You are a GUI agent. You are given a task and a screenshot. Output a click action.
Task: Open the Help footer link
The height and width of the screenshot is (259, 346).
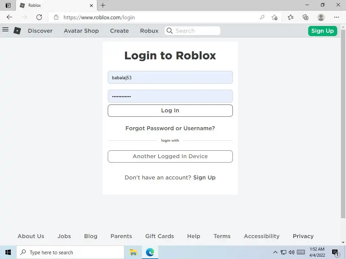[194, 236]
